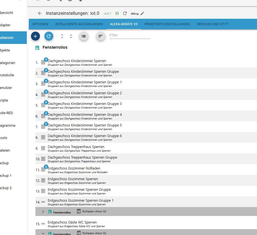The height and width of the screenshot is (235, 257).
Task: Pause the iot.0 instance
Action: (117, 13)
